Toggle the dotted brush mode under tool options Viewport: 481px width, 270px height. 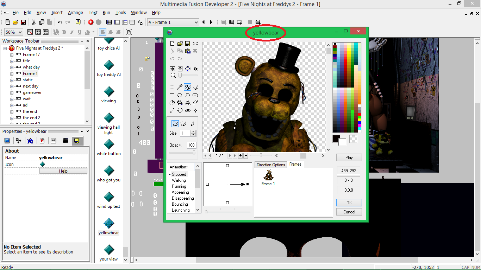click(183, 124)
